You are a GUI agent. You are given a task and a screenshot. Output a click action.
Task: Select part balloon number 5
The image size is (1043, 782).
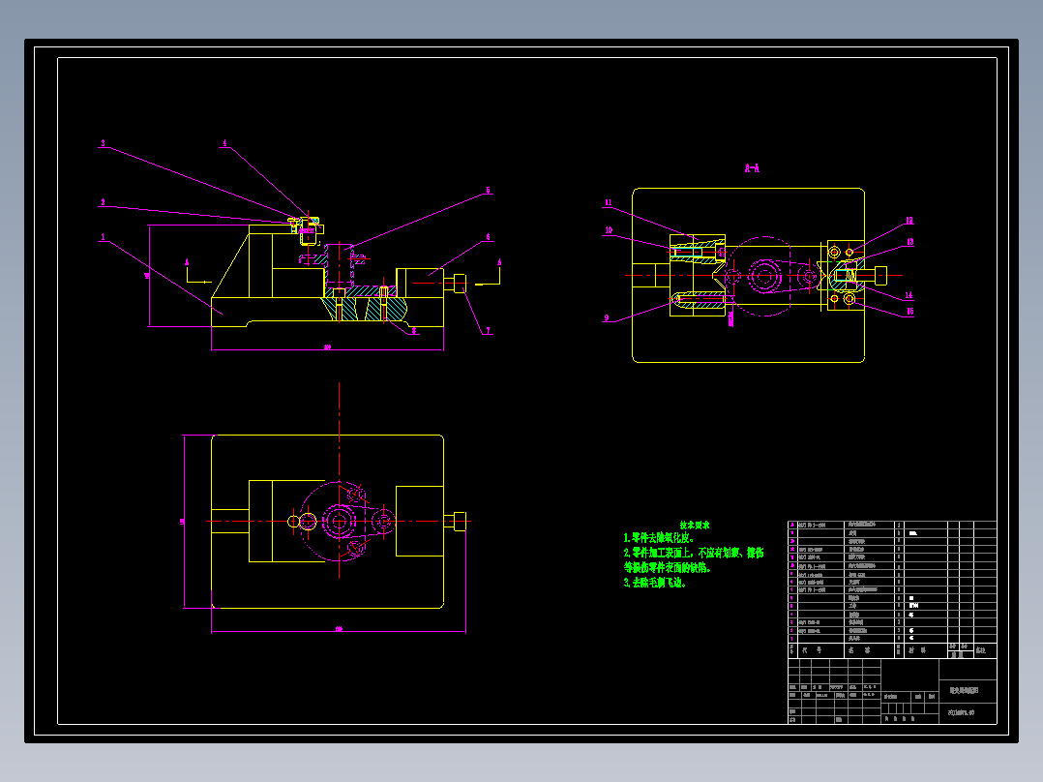(x=489, y=191)
